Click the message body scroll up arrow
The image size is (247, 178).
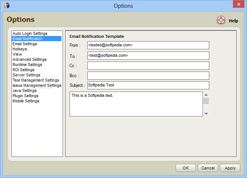pyautogui.click(x=206, y=95)
